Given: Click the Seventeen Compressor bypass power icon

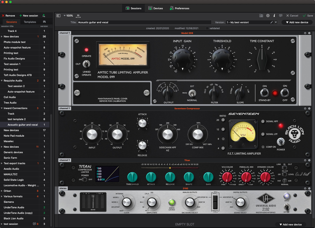Looking at the screenshot, I should [305, 108].
